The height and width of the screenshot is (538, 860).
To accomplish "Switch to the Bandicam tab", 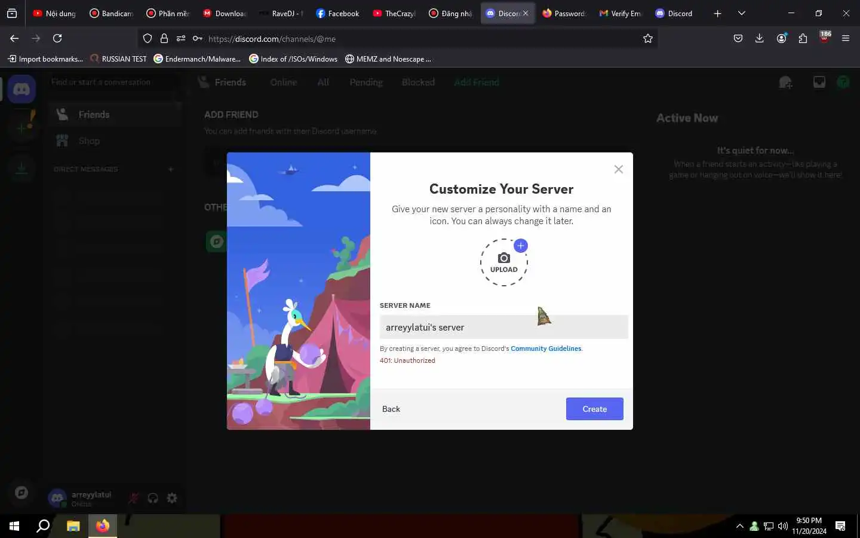I will tap(111, 13).
